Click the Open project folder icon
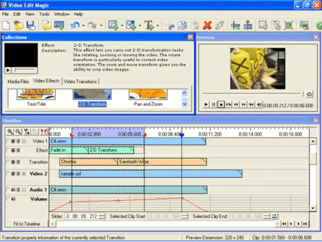Viewport: 322px width, 242px height. tap(18, 26)
